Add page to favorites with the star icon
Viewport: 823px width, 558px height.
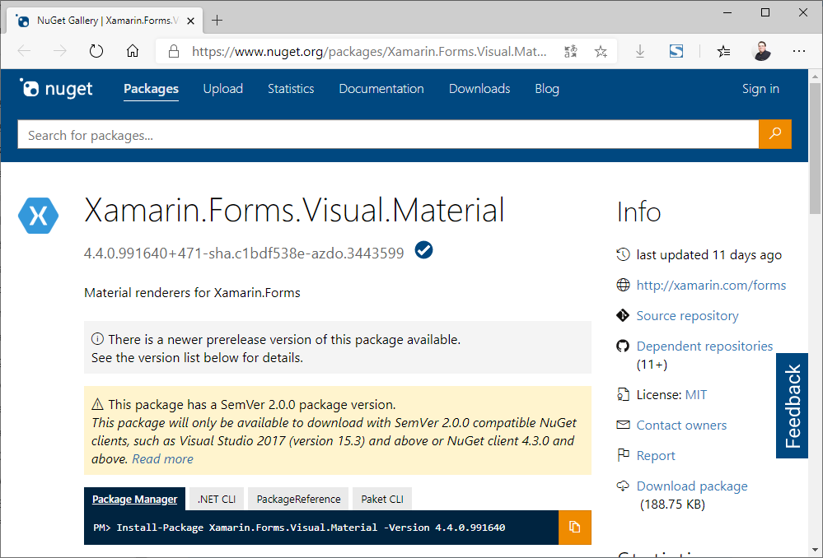pyautogui.click(x=601, y=51)
